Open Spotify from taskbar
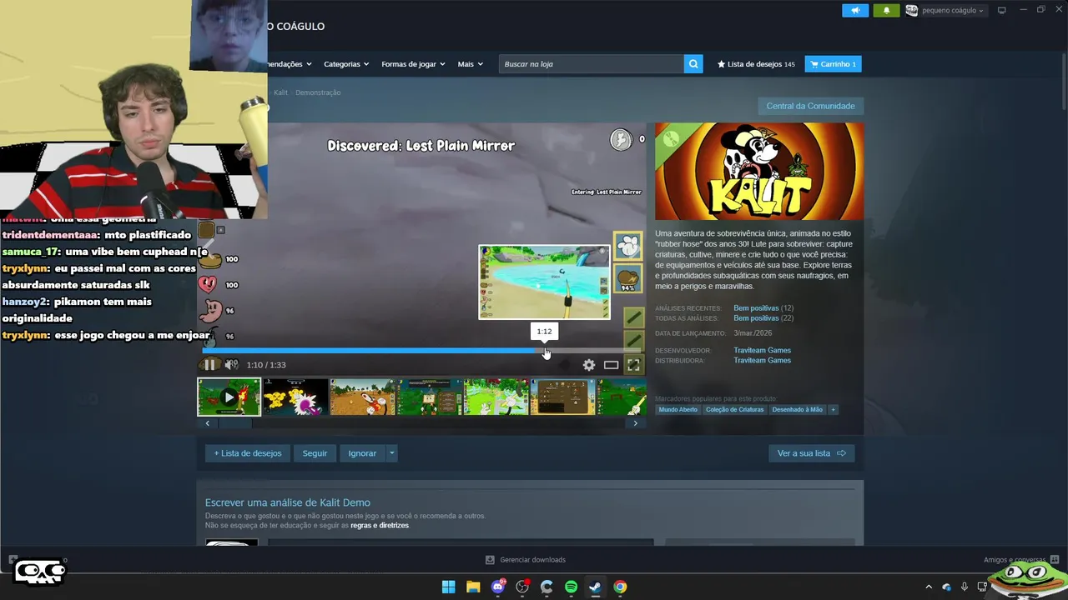 (571, 587)
